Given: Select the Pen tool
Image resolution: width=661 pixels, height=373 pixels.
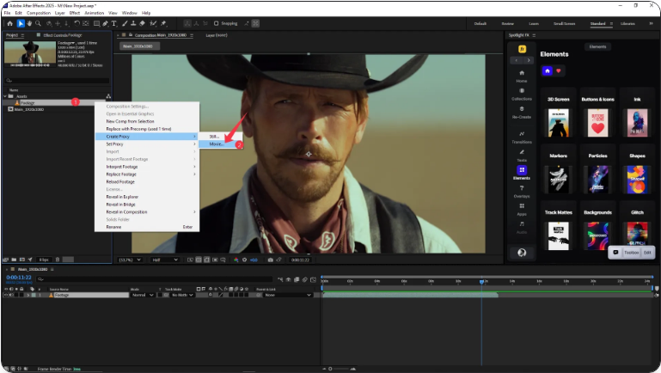Looking at the screenshot, I should click(105, 23).
